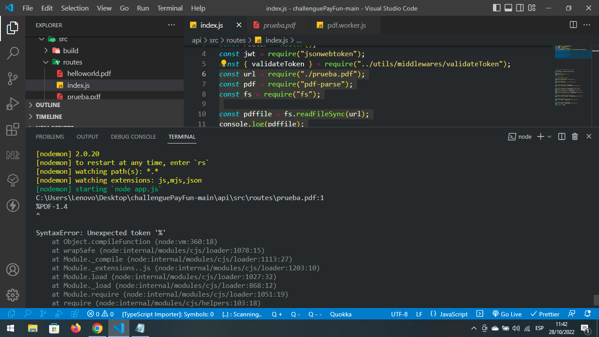Open the Manage gear icon
Screen dimensions: 599x337
click(12, 295)
